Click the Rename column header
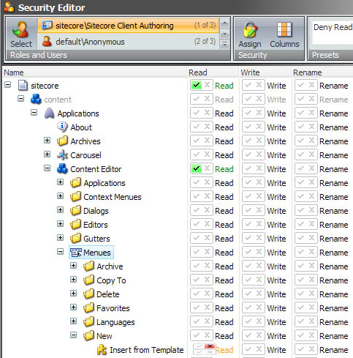 coord(308,72)
